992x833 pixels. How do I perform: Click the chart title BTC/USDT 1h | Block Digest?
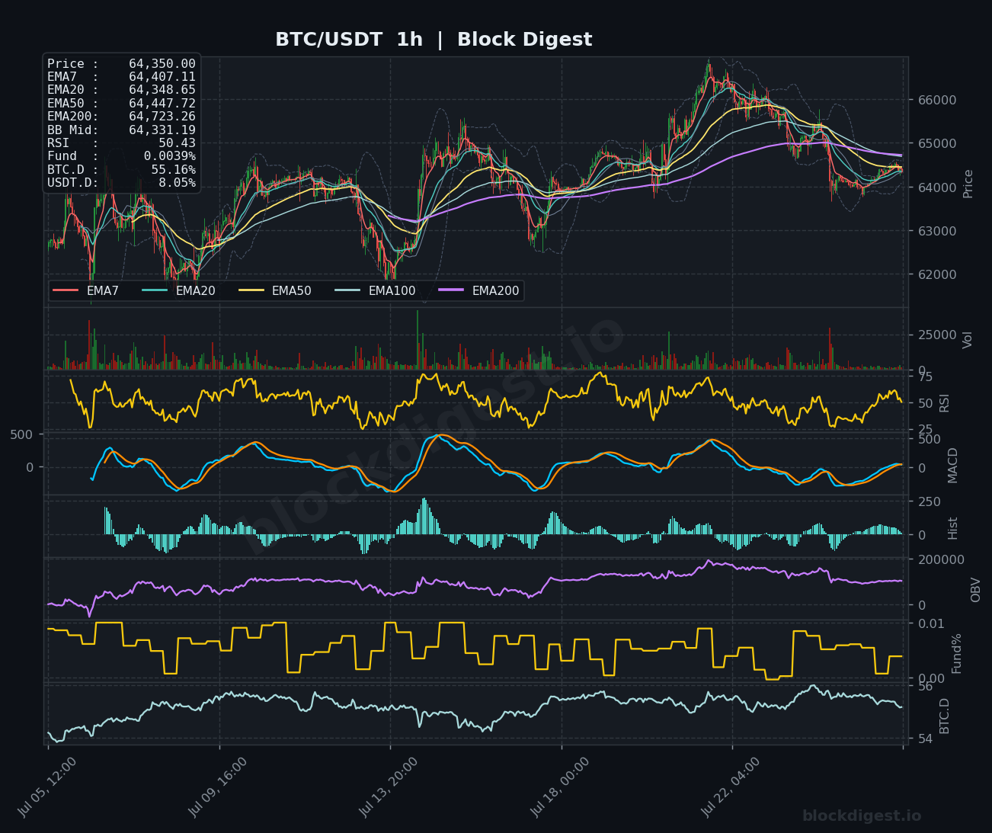(x=434, y=40)
